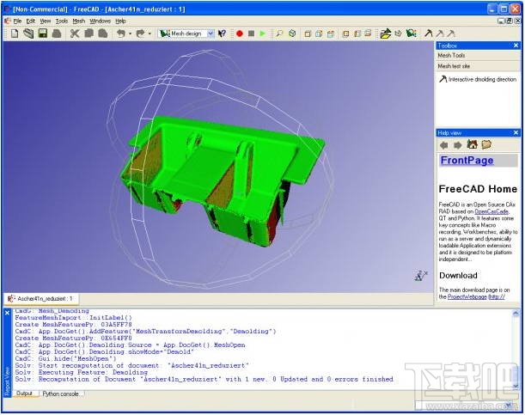Image resolution: width=525 pixels, height=415 pixels.
Task: Expand the Mesh Tools toolbox section
Action: [478, 55]
